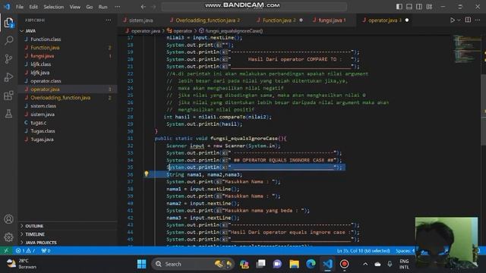Run the Java file with play button
Image resolution: width=486 pixels, height=273 pixels.
(453, 20)
